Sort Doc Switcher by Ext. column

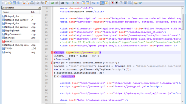click(x=35, y=12)
